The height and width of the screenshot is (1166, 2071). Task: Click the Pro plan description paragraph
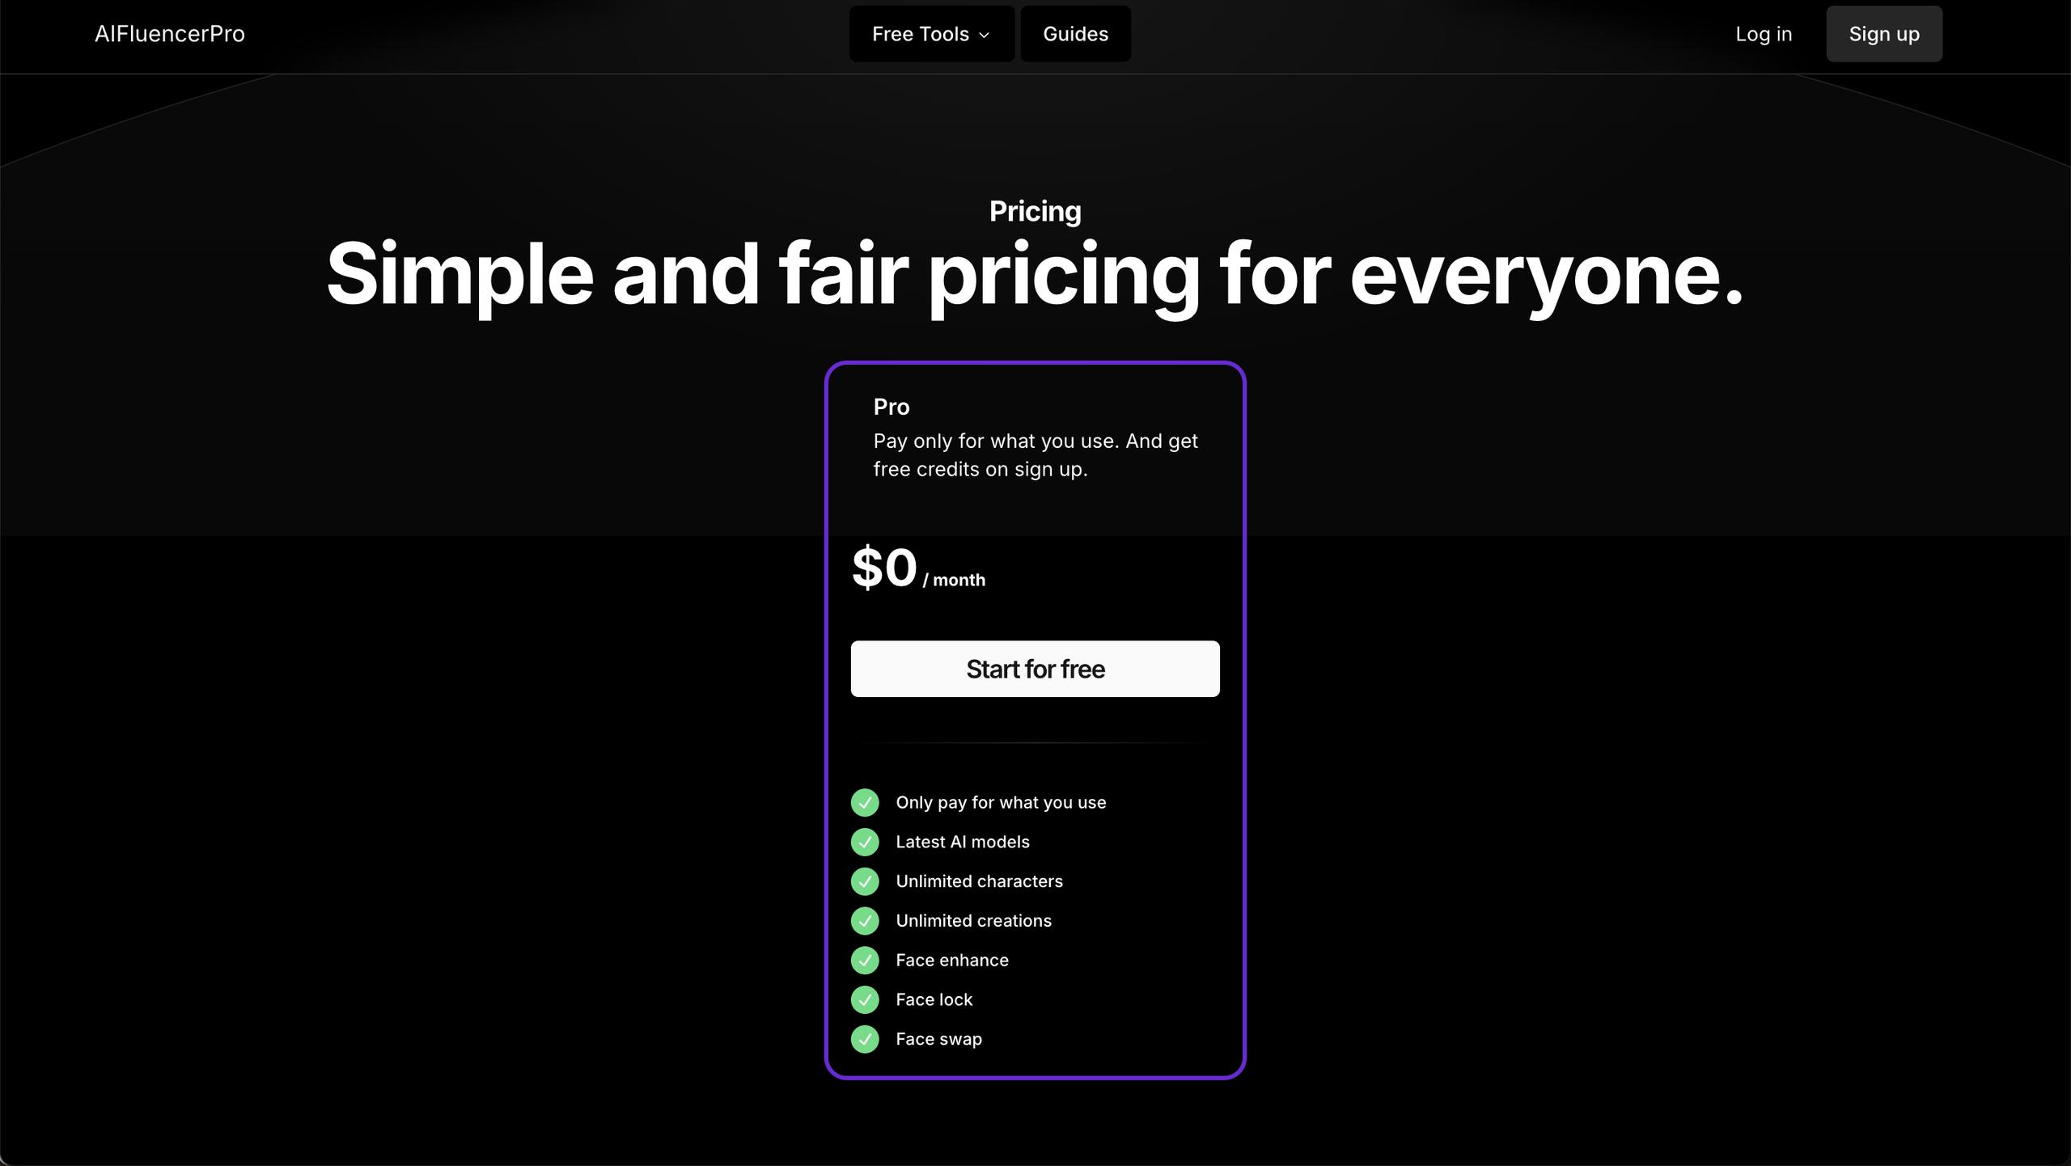(x=1035, y=454)
